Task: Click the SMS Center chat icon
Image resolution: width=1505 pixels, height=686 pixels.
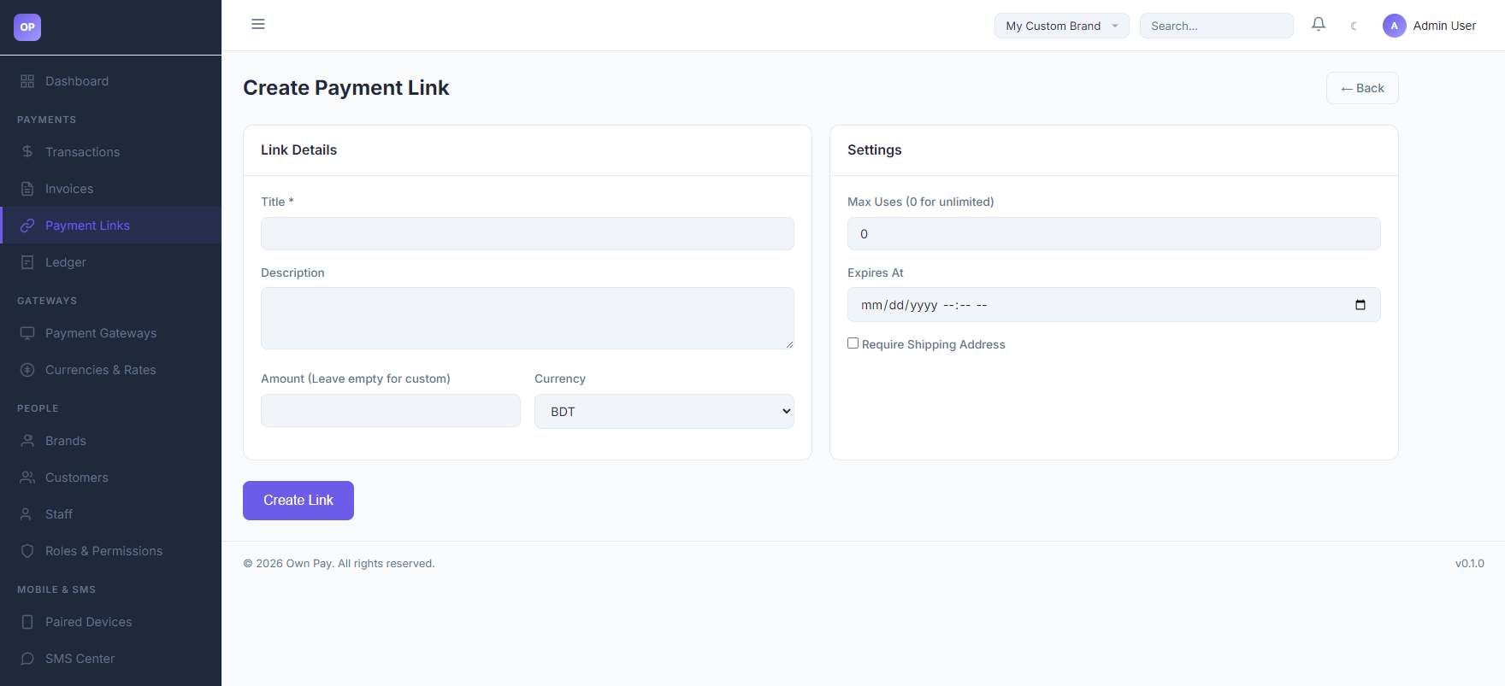Action: coord(27,659)
